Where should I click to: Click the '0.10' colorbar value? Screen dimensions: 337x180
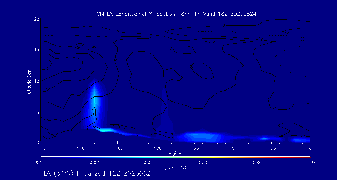point(310,162)
